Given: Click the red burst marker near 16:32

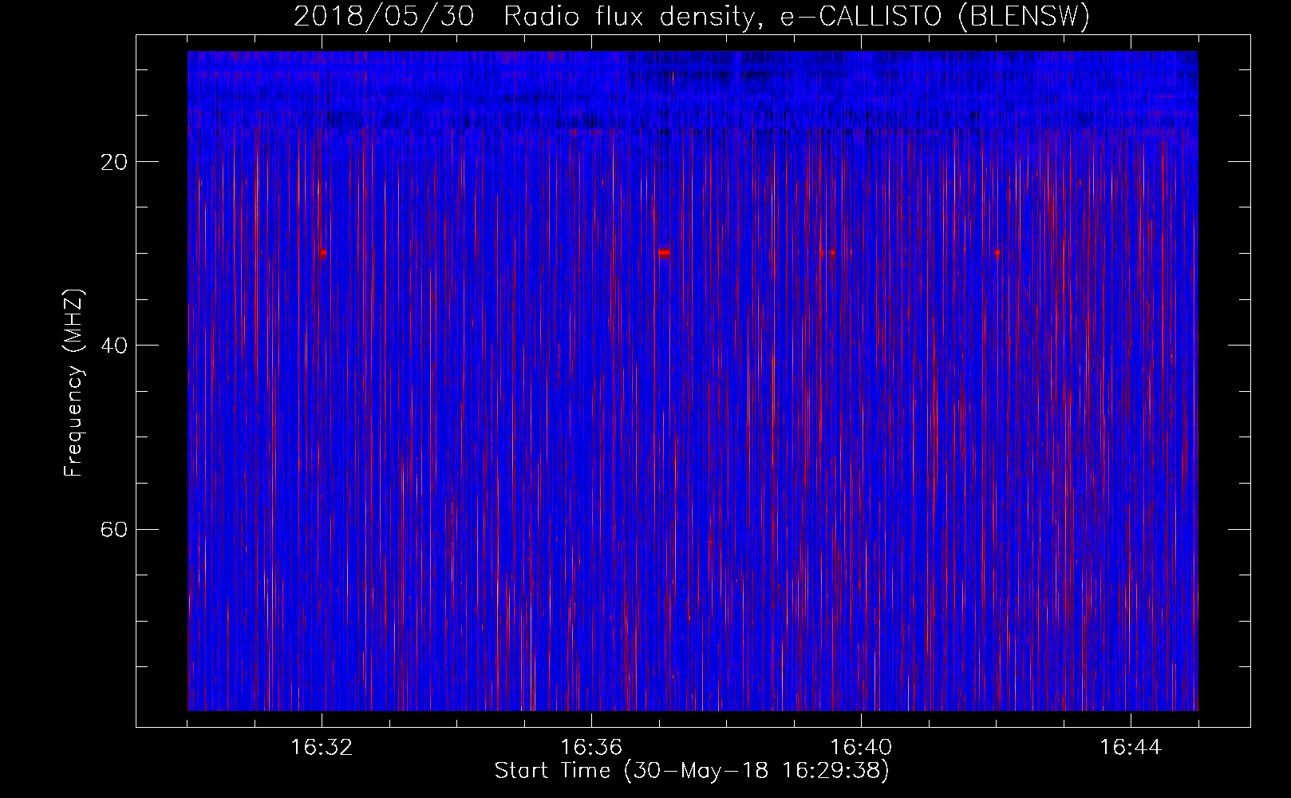Looking at the screenshot, I should (323, 253).
